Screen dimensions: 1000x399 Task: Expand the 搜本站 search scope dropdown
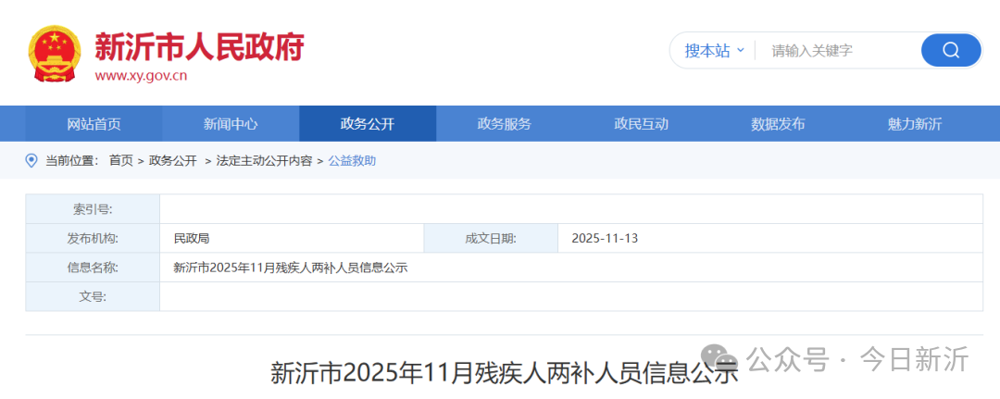(x=714, y=51)
